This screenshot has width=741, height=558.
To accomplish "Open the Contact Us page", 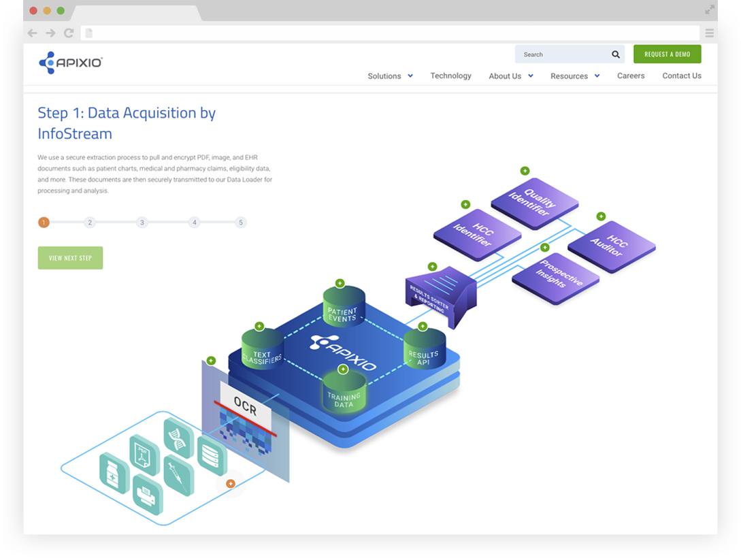I will tap(681, 76).
